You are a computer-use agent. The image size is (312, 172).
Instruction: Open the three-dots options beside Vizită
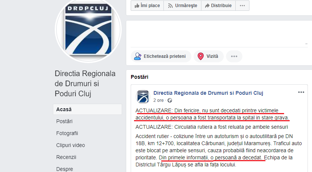[x=234, y=56]
